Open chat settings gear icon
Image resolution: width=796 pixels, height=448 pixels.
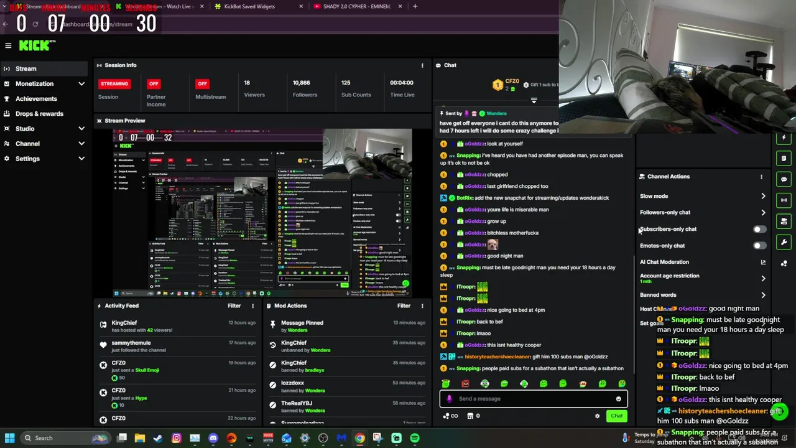[598, 416]
